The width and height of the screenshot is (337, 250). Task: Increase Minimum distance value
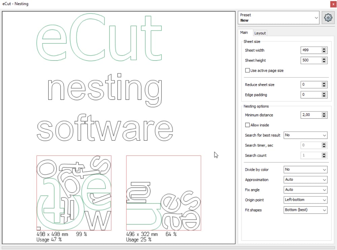coord(324,114)
